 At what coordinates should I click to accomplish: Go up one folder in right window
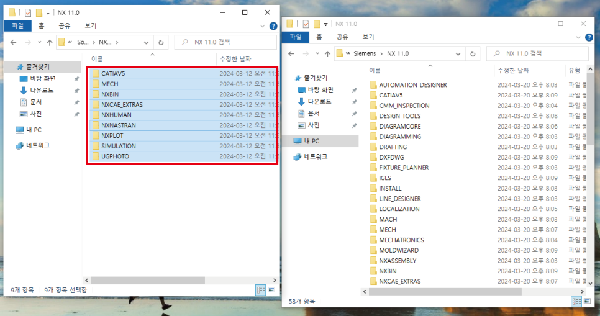point(327,54)
